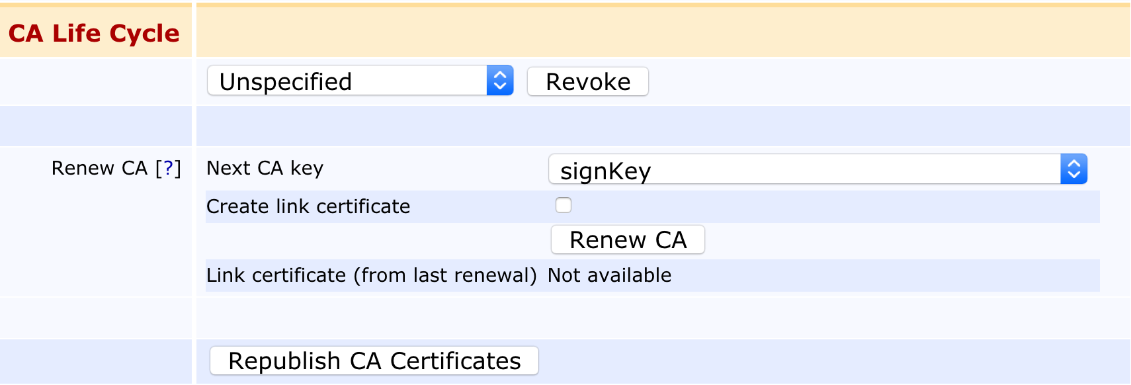The height and width of the screenshot is (385, 1131).
Task: Click Republish CA Certificates button
Action: 374,361
